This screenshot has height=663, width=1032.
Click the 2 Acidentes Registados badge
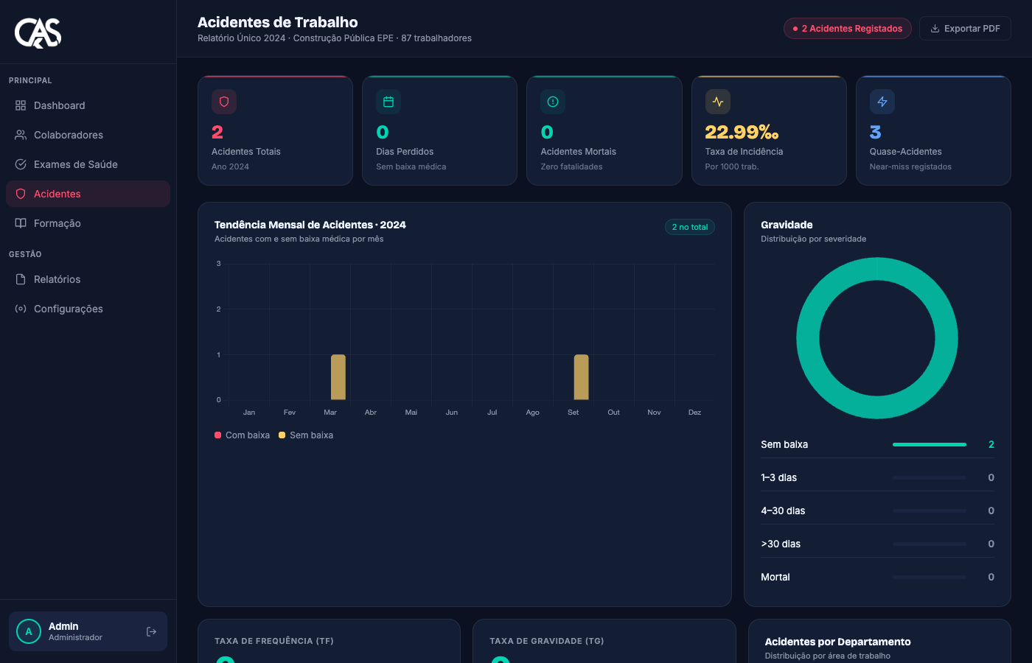[x=848, y=29]
